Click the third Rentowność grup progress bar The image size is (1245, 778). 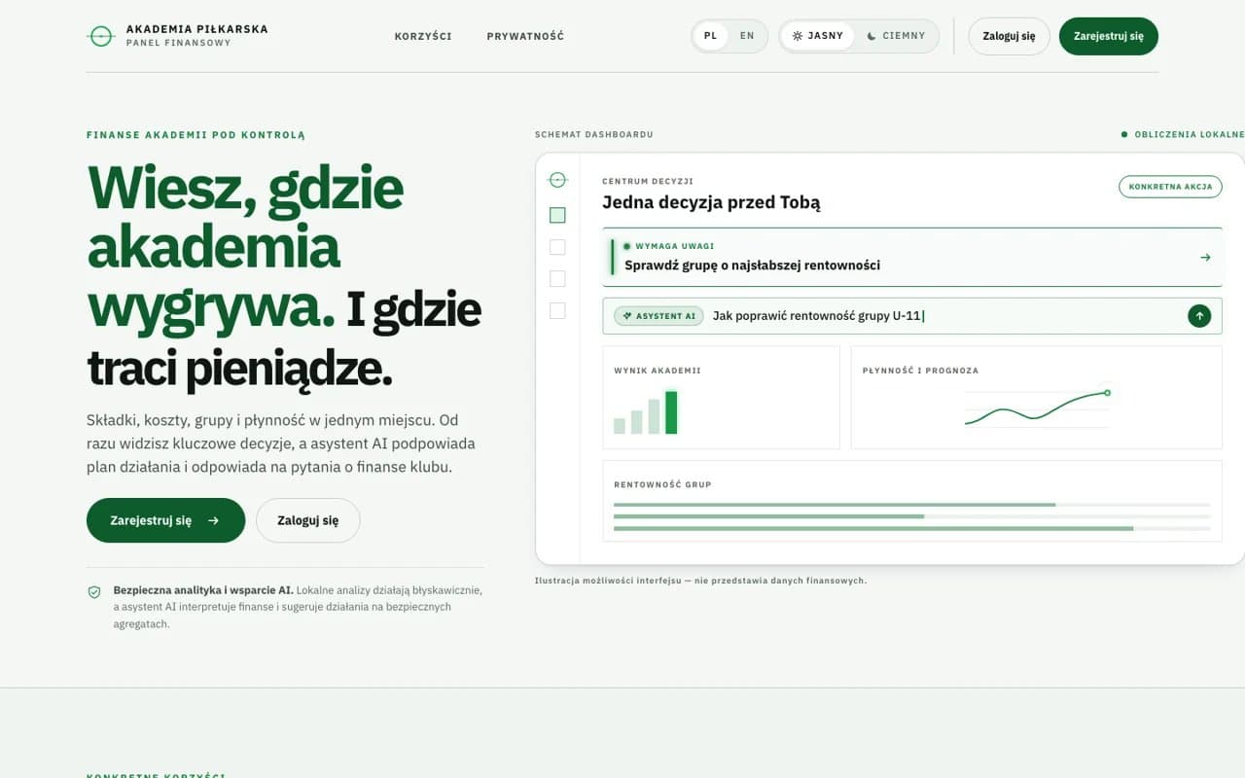911,528
